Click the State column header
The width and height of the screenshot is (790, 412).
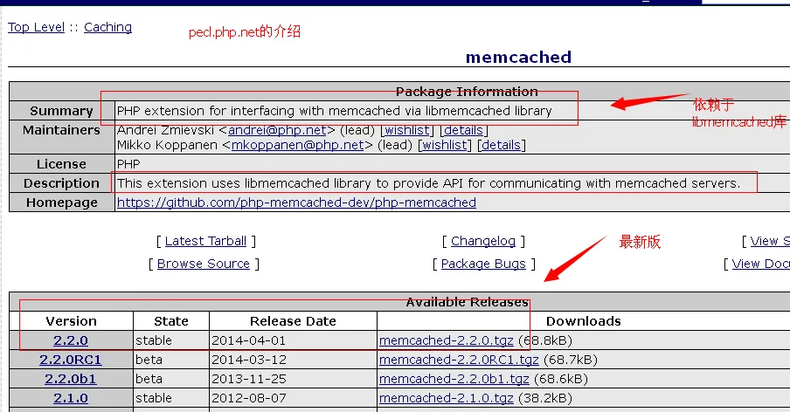coord(171,321)
